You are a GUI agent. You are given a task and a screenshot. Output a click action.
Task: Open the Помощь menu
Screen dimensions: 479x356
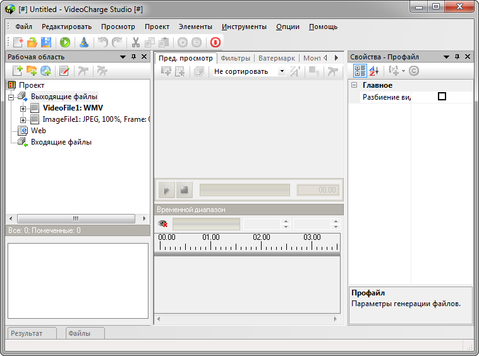[323, 27]
